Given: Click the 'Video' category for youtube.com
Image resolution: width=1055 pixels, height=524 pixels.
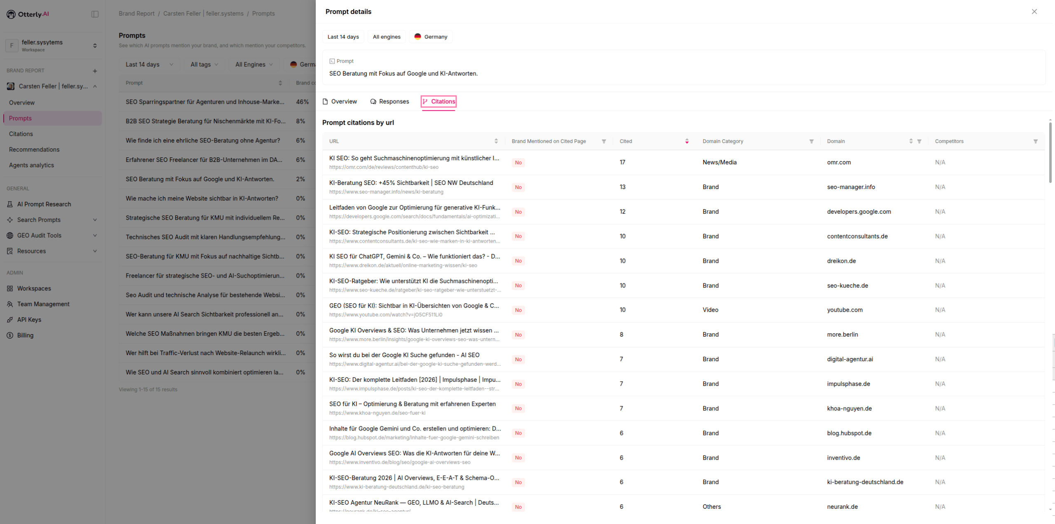Looking at the screenshot, I should coord(710,310).
